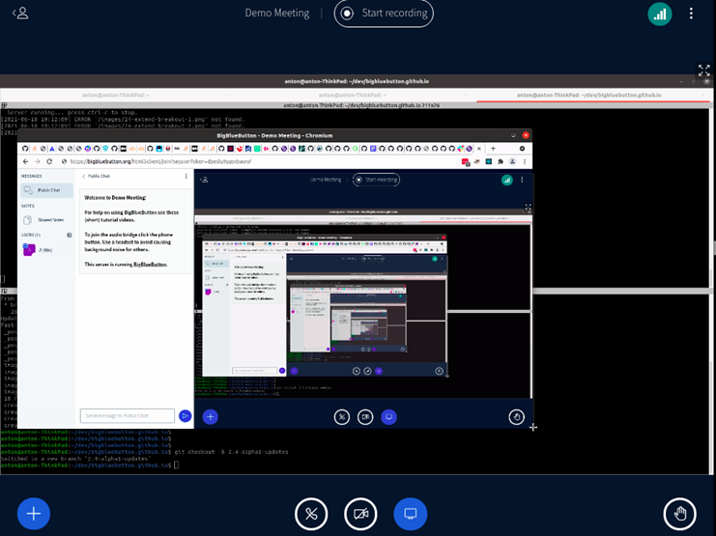Toggle the share webcam button
Screen dimensions: 716x536
[360, 513]
